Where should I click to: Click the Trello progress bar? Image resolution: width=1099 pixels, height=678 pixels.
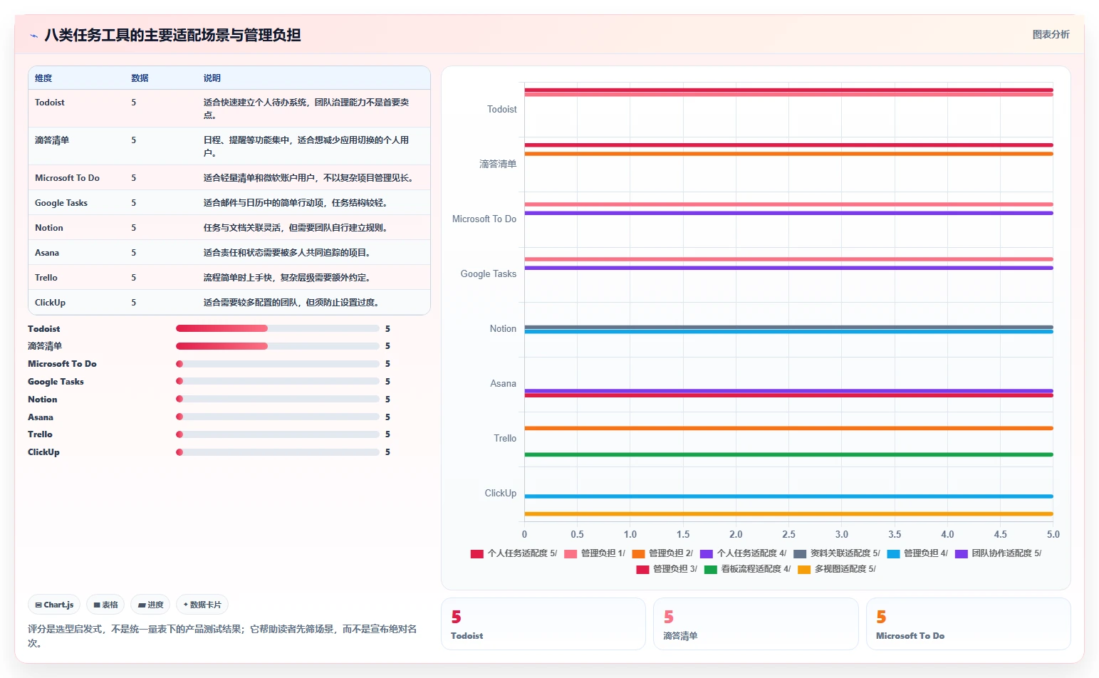[278, 434]
